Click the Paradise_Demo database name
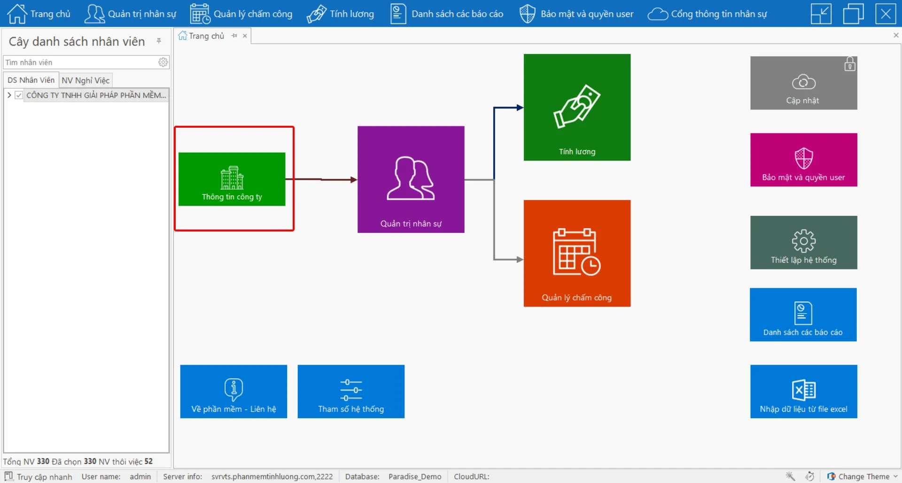902x483 pixels. click(415, 476)
